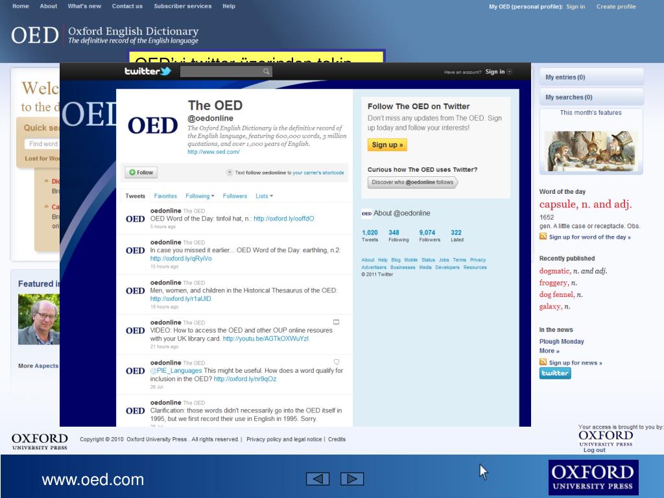Click your carrier's shortcode link

coord(318,172)
